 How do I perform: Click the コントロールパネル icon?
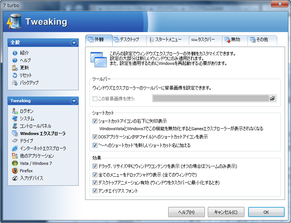coord(15,126)
